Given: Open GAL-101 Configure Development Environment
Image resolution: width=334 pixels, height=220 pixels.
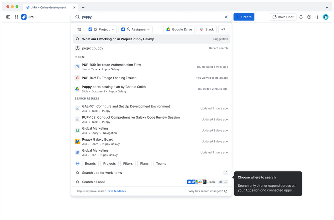Looking at the screenshot, I should [151, 108].
